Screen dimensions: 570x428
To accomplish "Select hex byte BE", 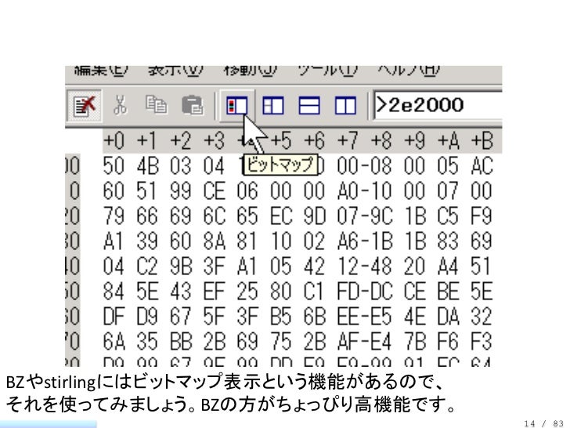I will point(448,291).
